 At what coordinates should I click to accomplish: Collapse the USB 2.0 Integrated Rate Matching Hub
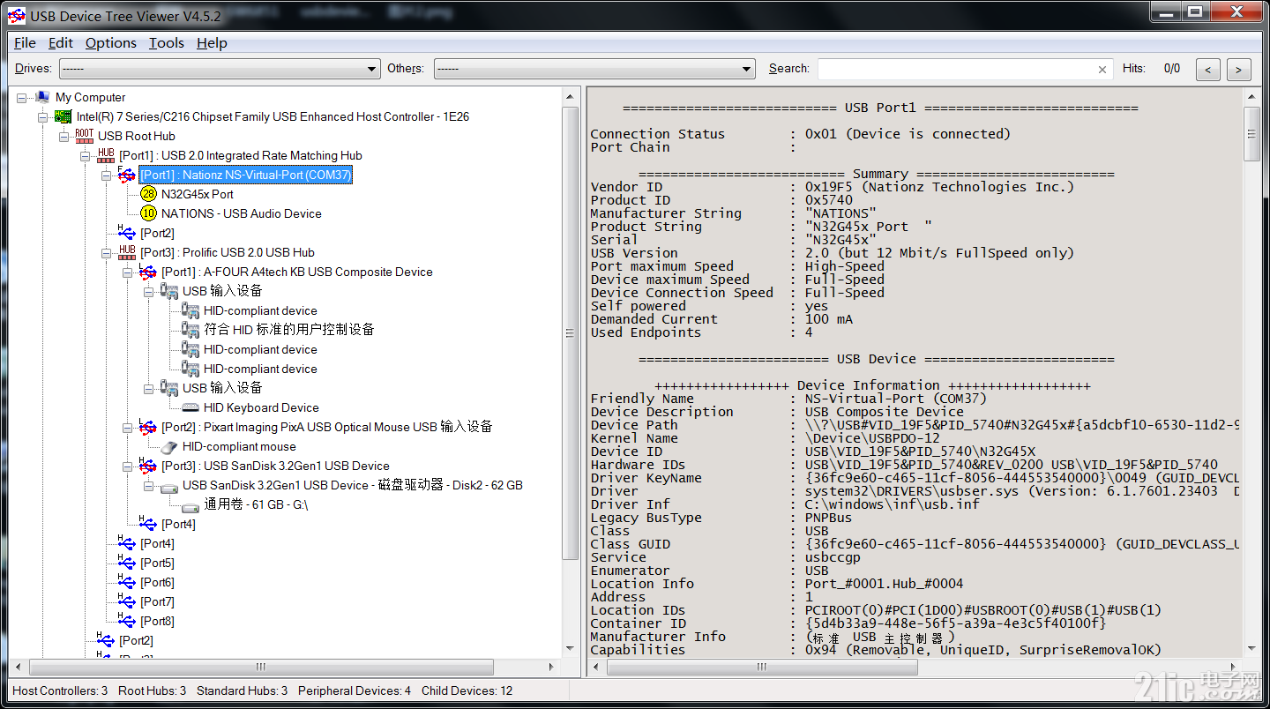[85, 156]
